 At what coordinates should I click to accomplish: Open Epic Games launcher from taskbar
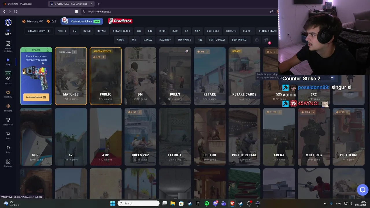point(198,203)
